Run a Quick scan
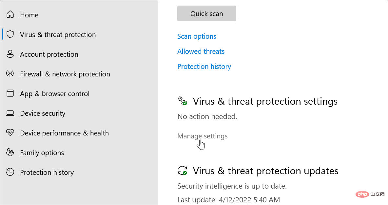 coord(206,14)
